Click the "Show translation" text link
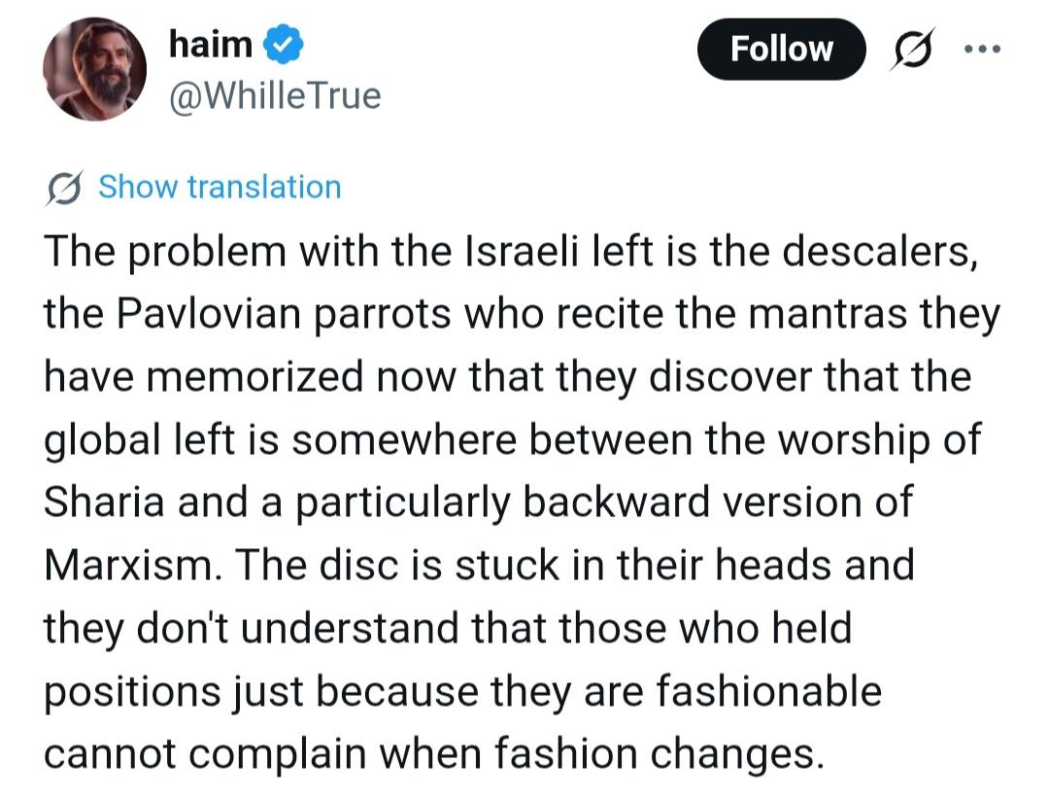 pyautogui.click(x=220, y=187)
